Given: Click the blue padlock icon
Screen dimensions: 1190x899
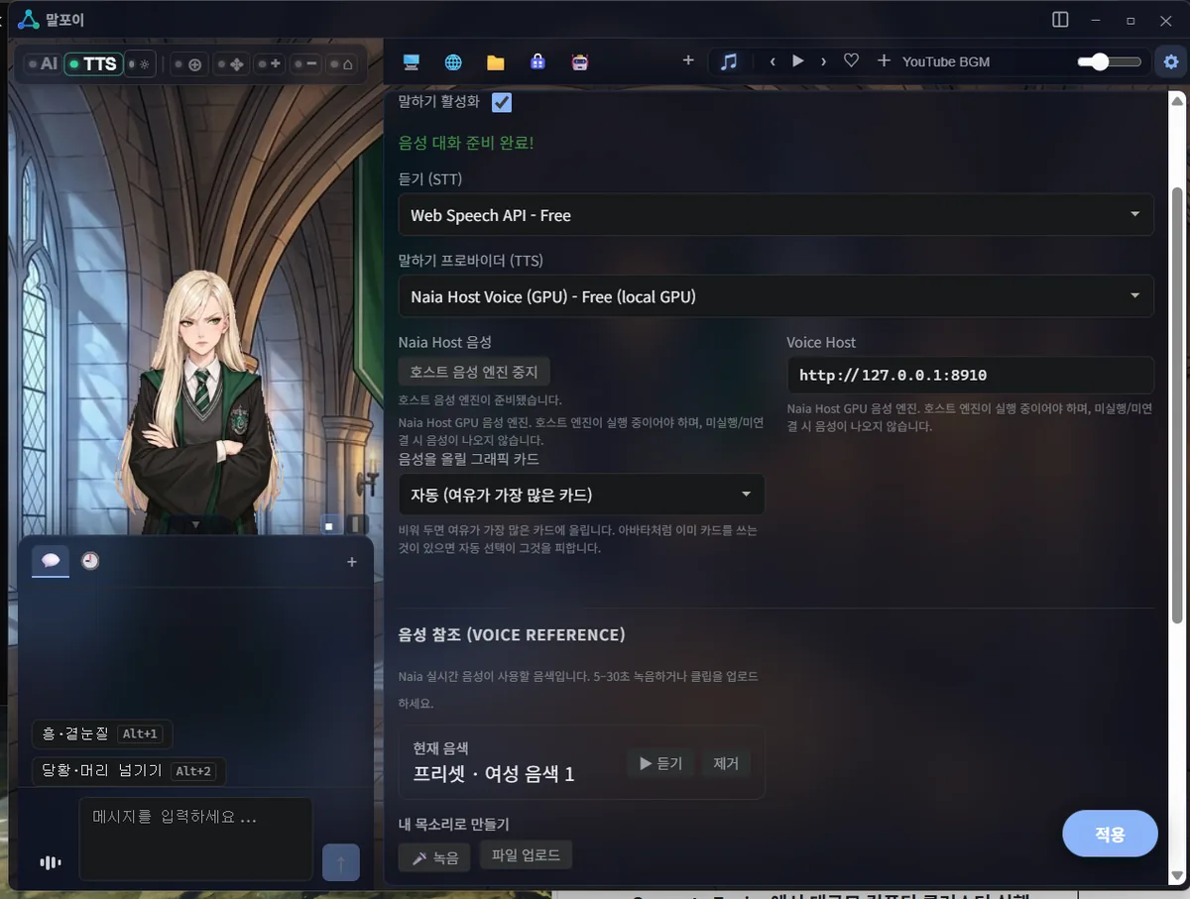Looking at the screenshot, I should 537,61.
